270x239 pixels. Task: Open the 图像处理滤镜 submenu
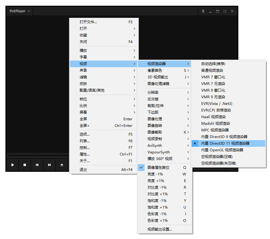[165, 83]
